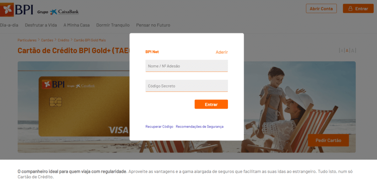Image resolution: width=377 pixels, height=187 pixels.
Task: Select the smallest font size A icon
Action: (342, 51)
